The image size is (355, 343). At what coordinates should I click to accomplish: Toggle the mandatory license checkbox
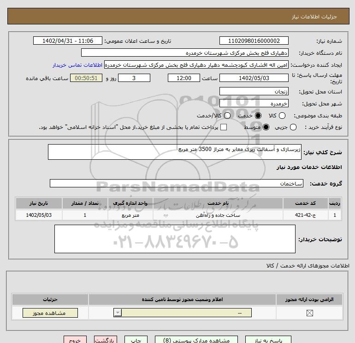[309, 313]
